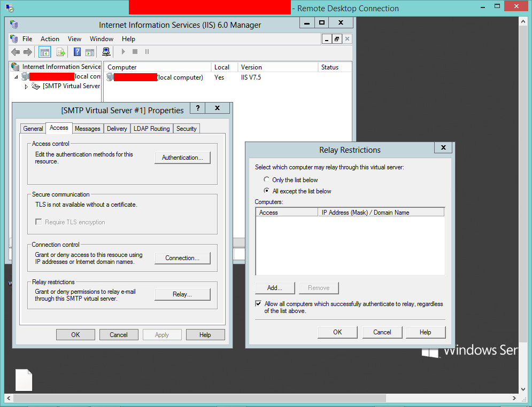The width and height of the screenshot is (532, 407).
Task: Click the Forward arrow in IIS toolbar
Action: pos(28,52)
